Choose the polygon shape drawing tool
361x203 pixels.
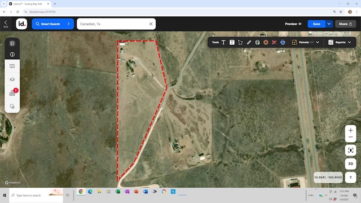click(x=240, y=42)
